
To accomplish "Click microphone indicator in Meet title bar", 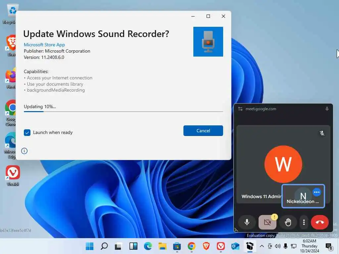I will tap(327, 109).
